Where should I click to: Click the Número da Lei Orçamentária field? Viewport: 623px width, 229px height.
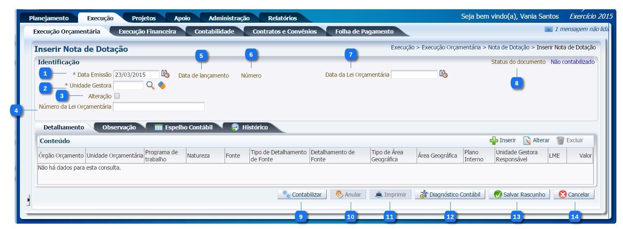(x=159, y=107)
